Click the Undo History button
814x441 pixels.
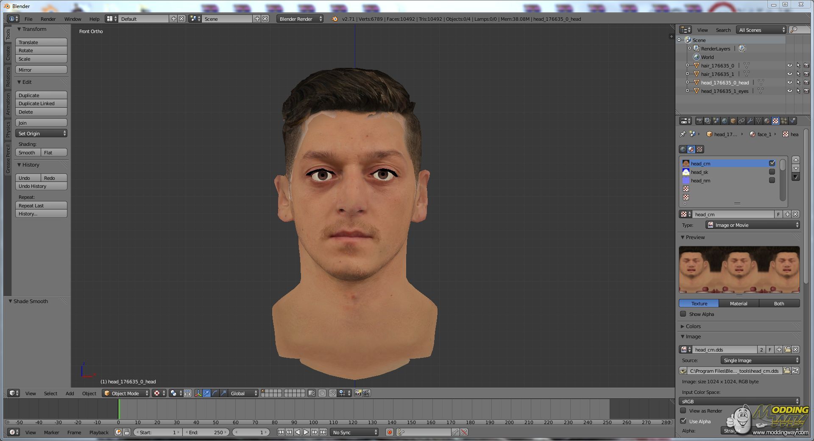[41, 186]
